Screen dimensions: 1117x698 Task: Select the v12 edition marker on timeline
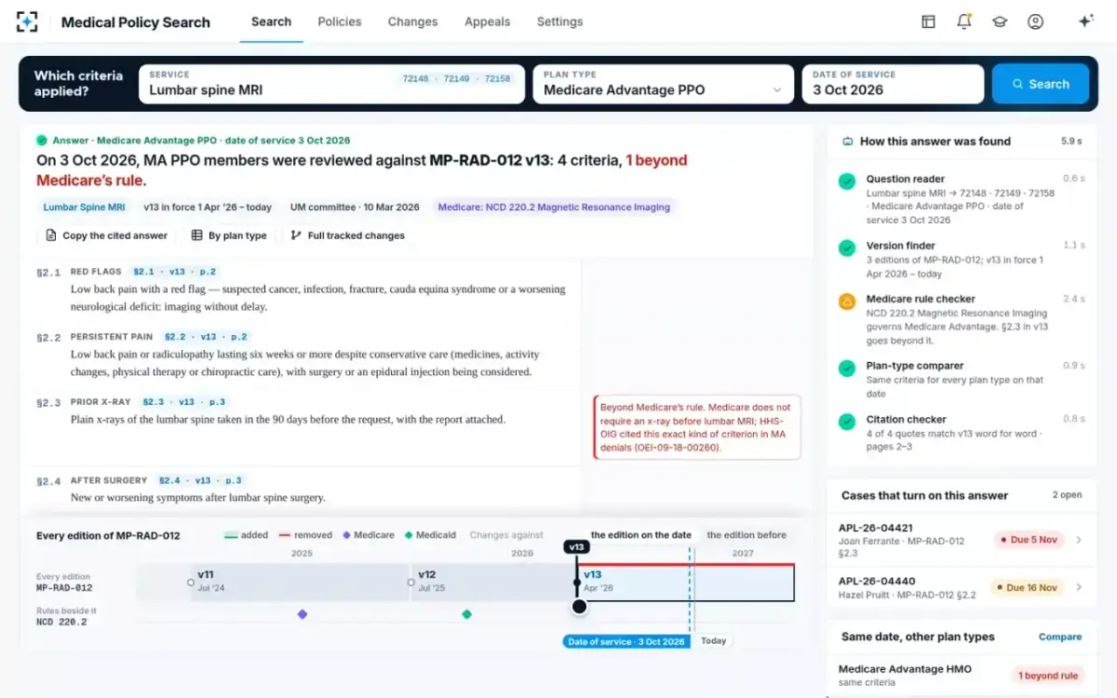(410, 583)
